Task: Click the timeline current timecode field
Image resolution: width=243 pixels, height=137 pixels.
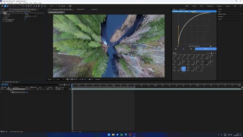Action: coord(5,84)
